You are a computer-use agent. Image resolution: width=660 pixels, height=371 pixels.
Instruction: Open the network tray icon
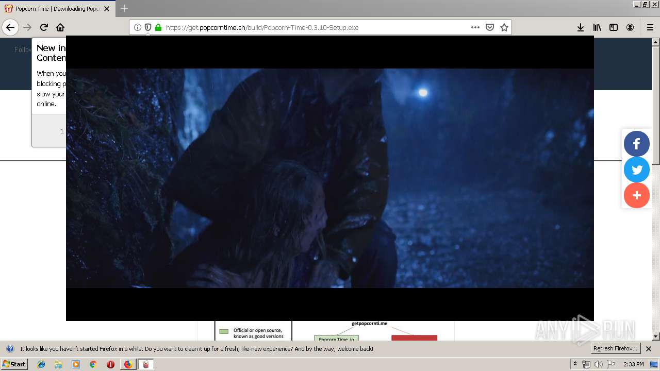[586, 364]
